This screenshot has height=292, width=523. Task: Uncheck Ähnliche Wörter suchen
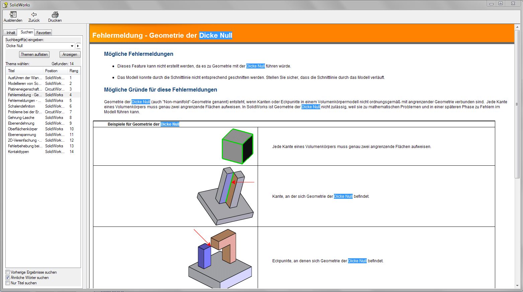coord(8,278)
